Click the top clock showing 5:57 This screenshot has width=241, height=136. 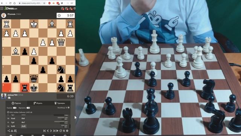tap(66, 15)
